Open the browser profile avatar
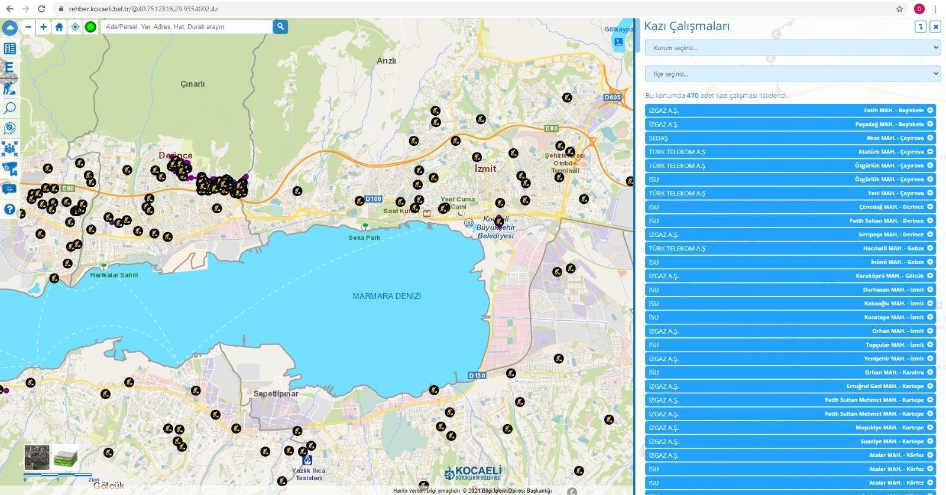 pyautogui.click(x=919, y=9)
